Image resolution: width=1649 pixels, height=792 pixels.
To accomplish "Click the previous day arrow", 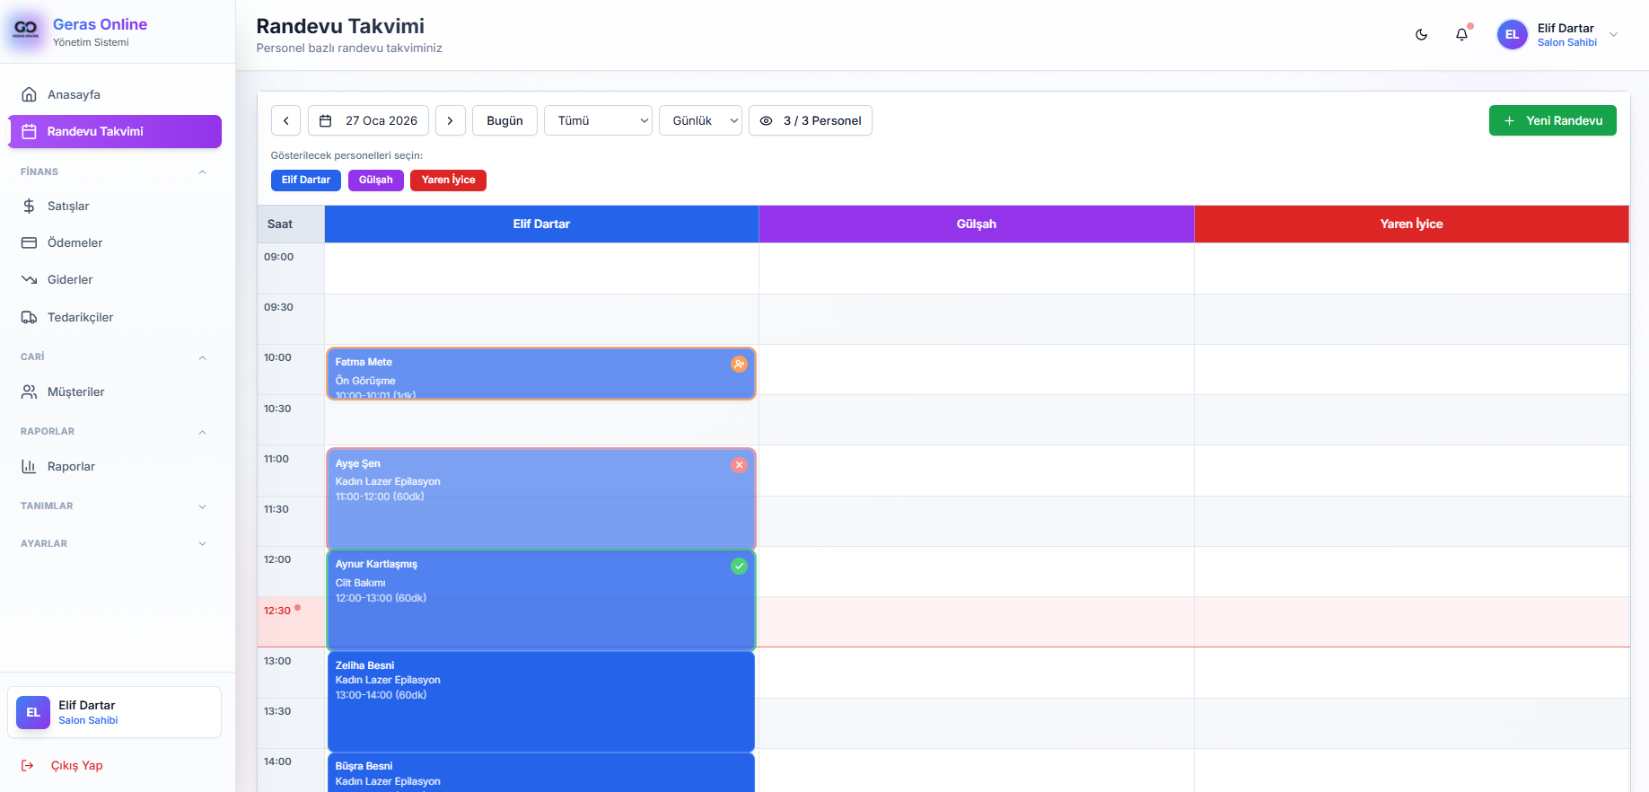I will coord(285,120).
